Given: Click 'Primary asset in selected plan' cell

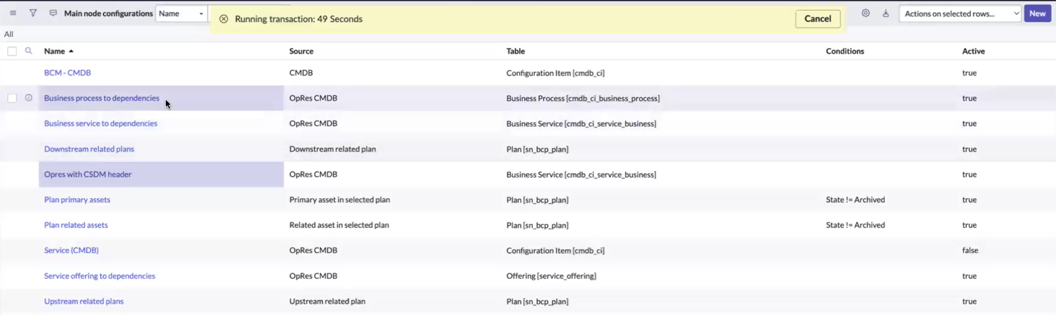Looking at the screenshot, I should point(339,200).
